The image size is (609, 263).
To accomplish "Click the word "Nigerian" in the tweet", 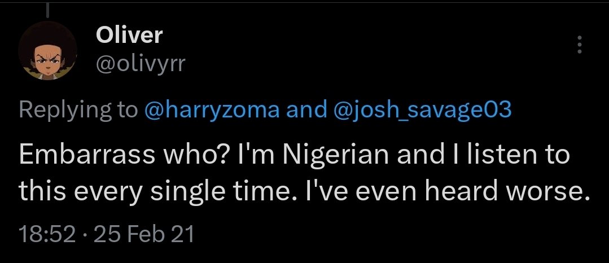I will click(x=336, y=155).
